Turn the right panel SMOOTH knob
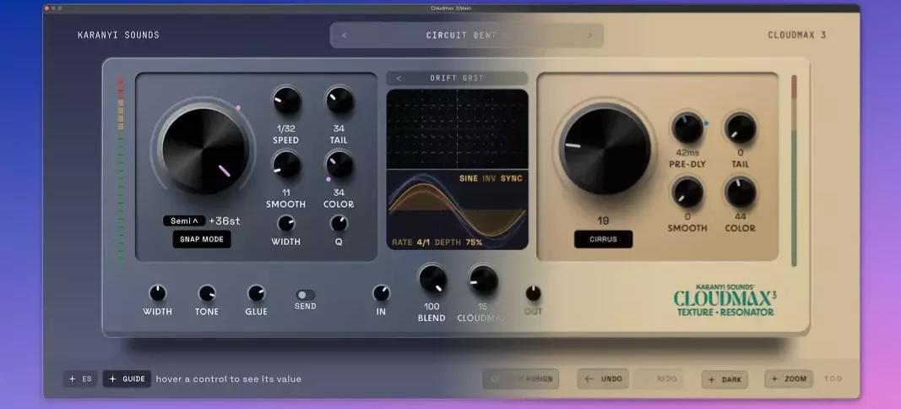The width and height of the screenshot is (901, 409). coord(687,192)
